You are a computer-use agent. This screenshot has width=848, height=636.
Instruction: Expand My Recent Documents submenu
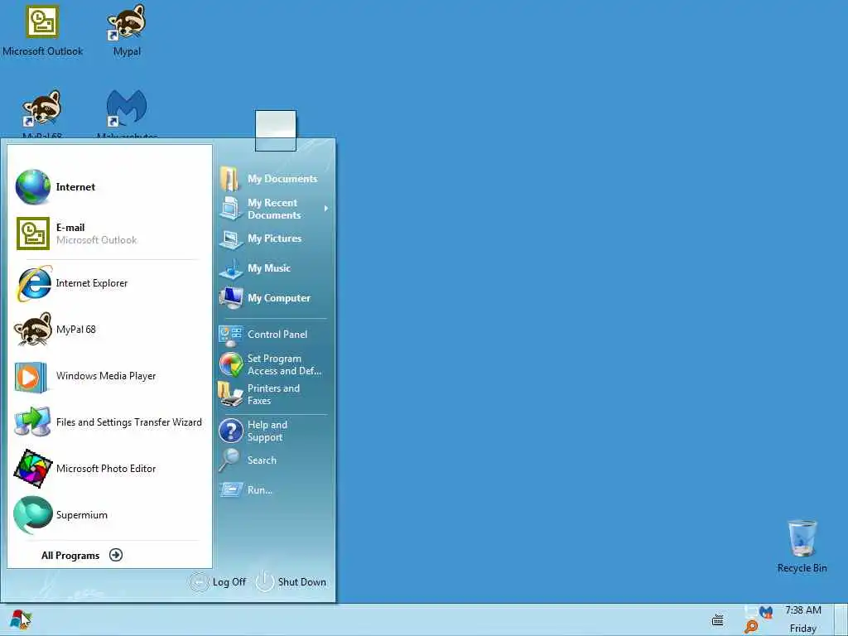pyautogui.click(x=273, y=209)
